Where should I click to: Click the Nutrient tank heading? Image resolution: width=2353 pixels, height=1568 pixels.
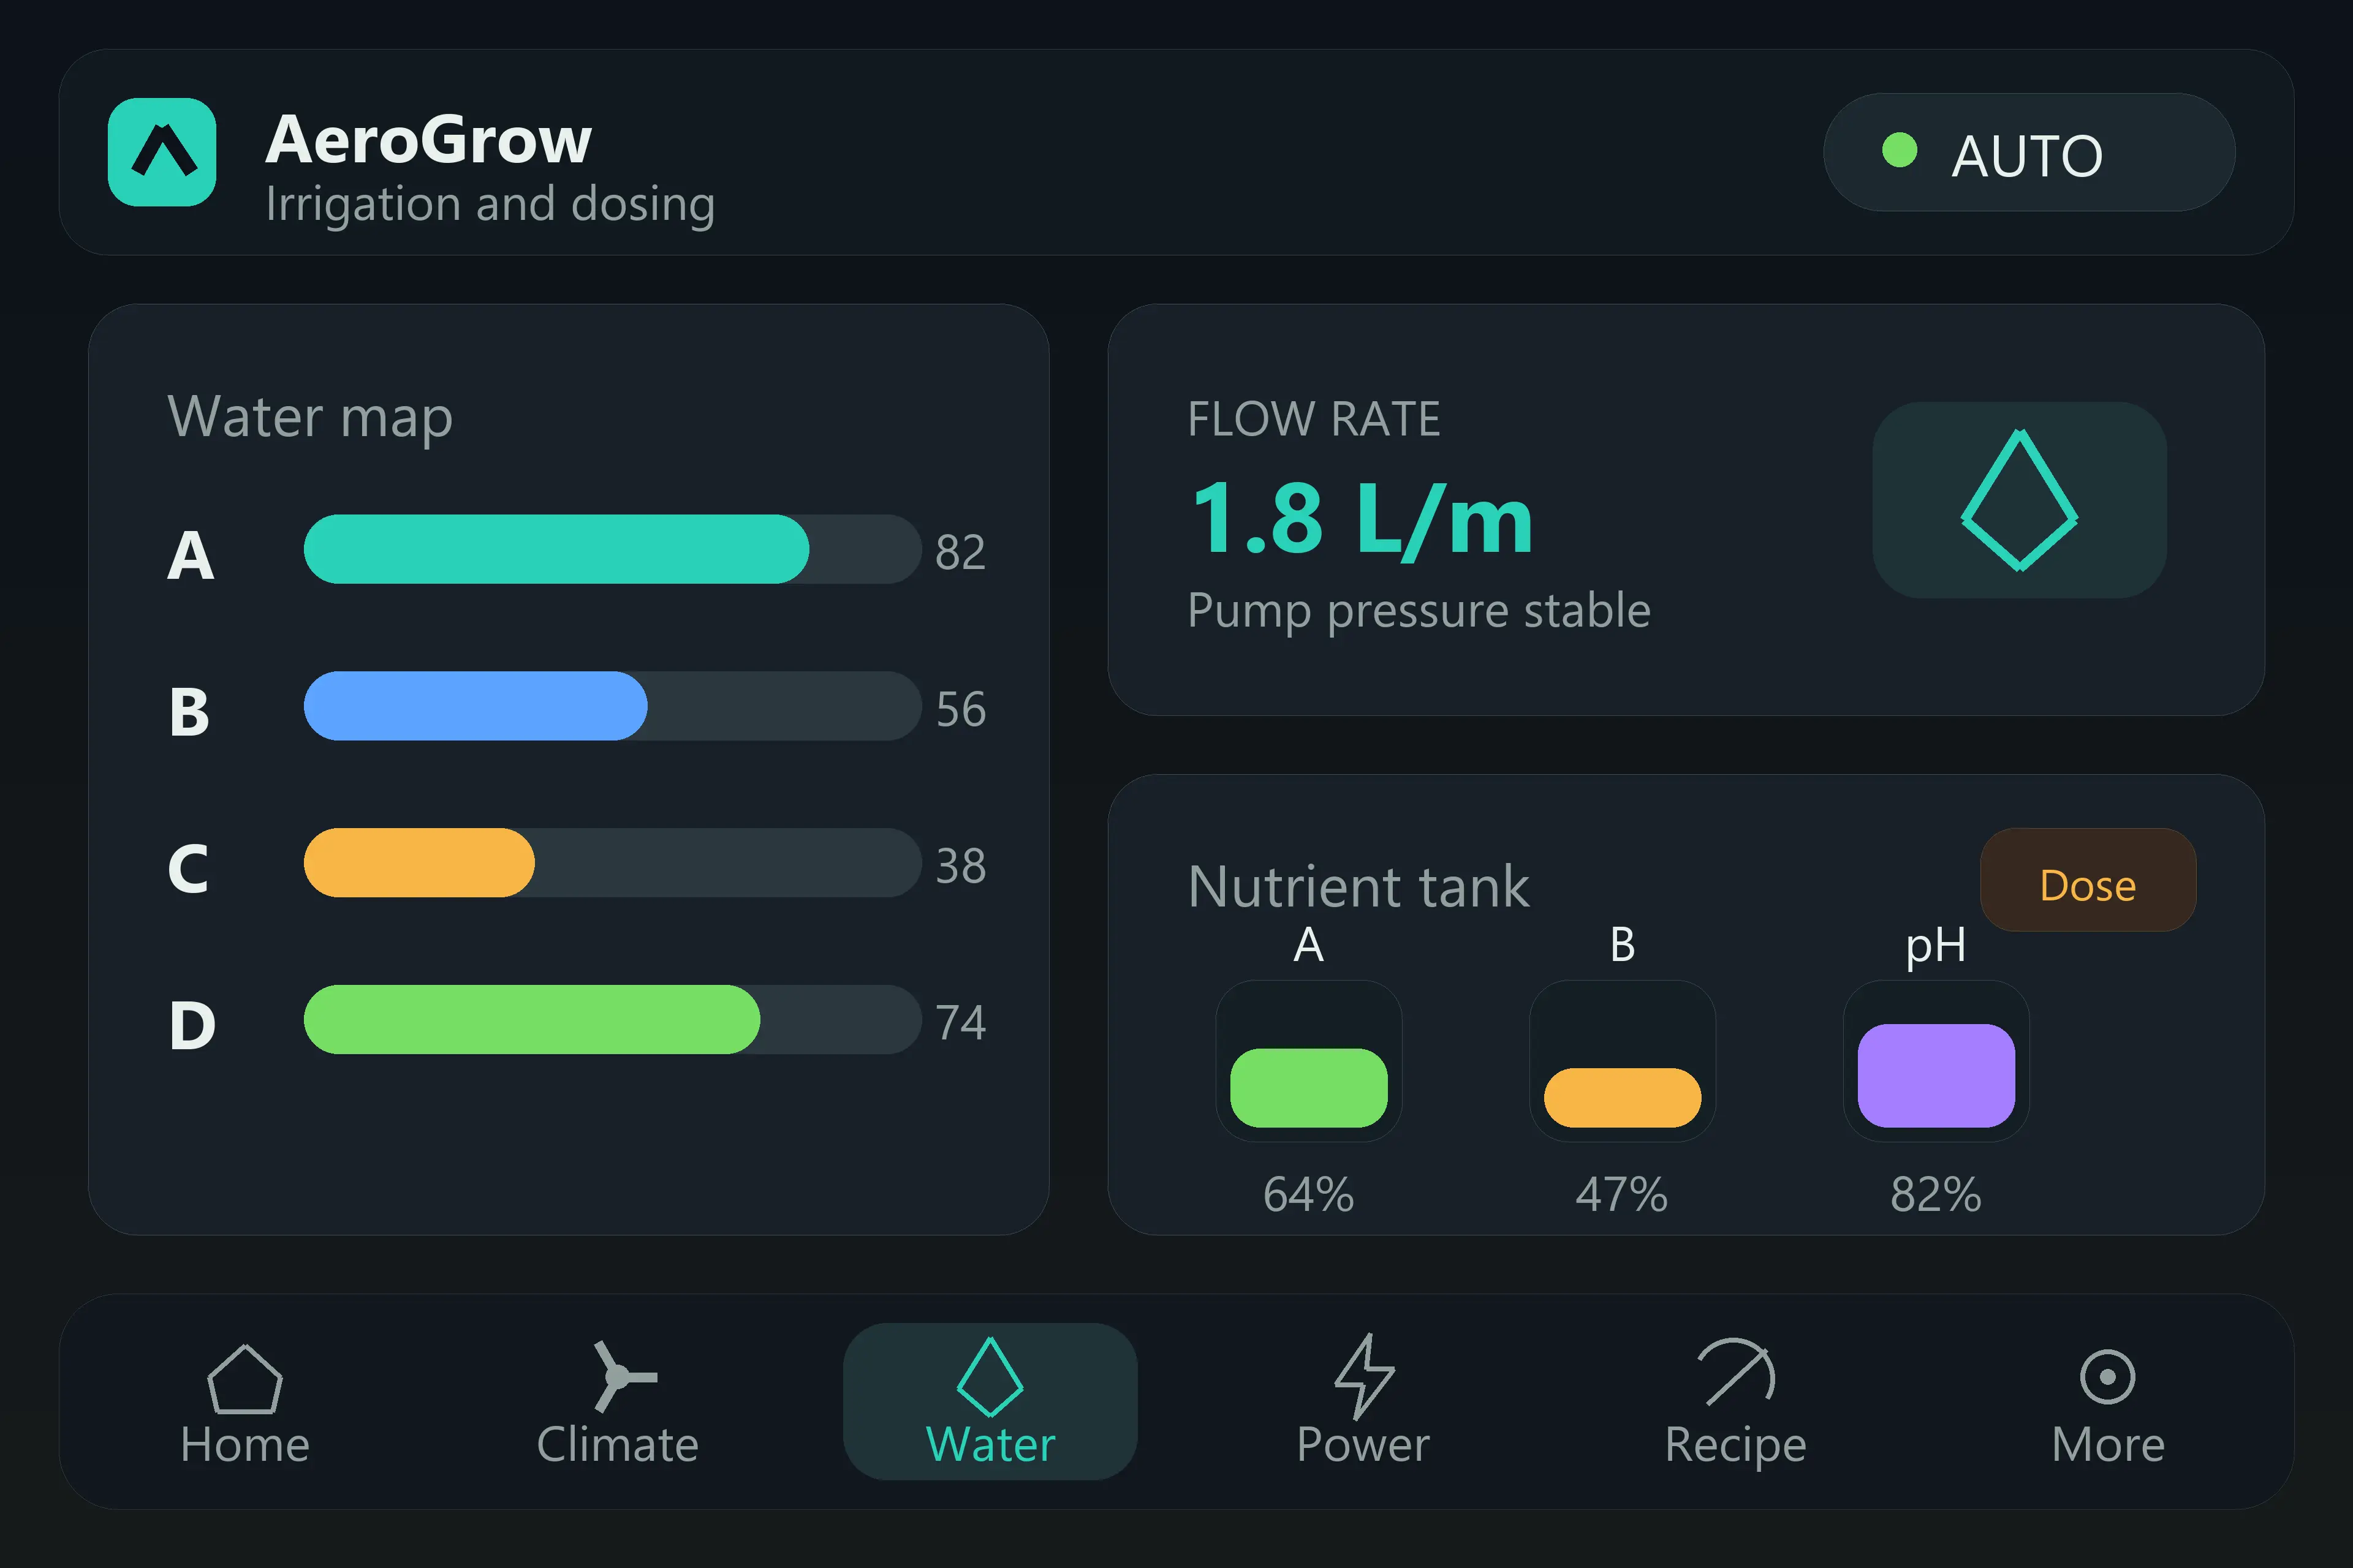pyautogui.click(x=1358, y=887)
